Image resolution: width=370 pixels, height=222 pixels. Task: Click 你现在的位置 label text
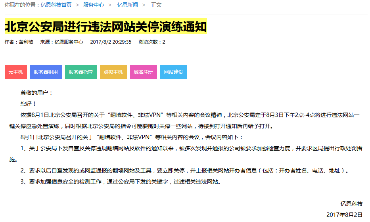[x=22, y=5]
